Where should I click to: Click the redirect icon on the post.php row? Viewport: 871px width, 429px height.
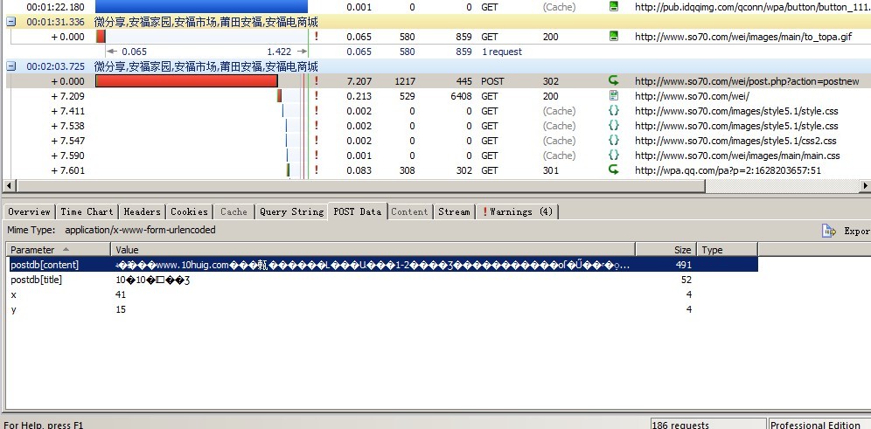[614, 81]
